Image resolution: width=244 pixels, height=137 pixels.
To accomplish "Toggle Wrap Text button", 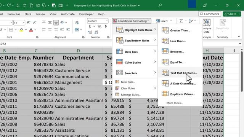I will point(77,23).
